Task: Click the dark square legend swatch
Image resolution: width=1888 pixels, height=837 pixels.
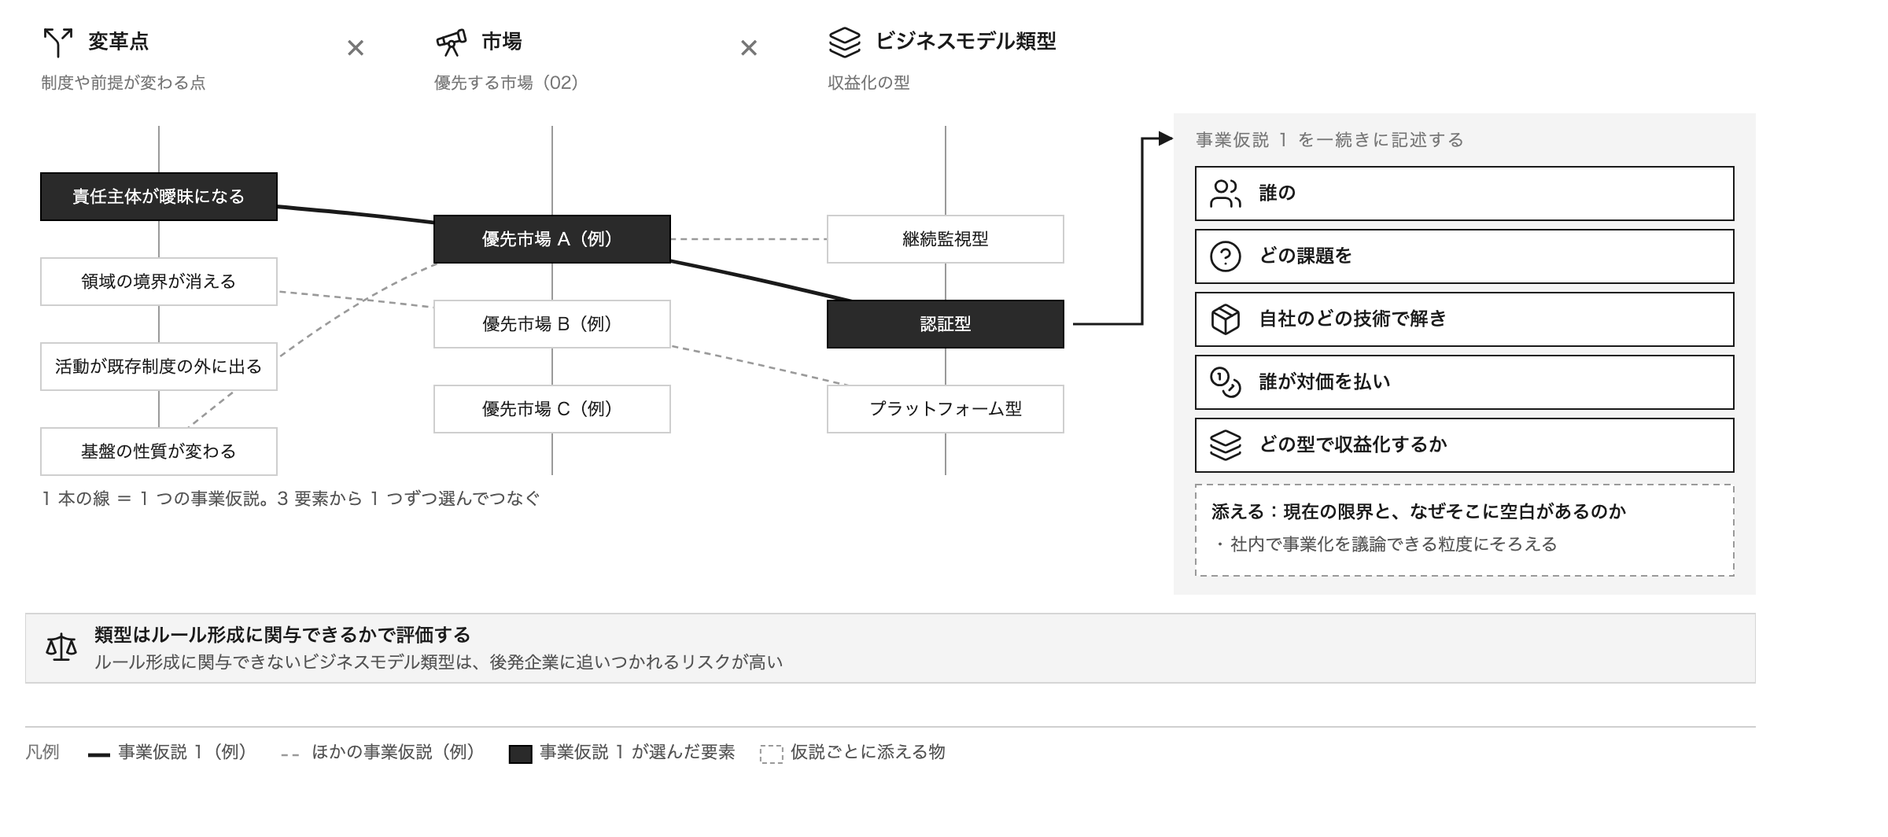Action: click(x=520, y=754)
